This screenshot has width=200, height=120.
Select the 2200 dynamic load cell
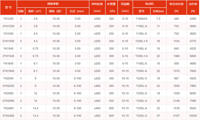(x=193, y=19)
